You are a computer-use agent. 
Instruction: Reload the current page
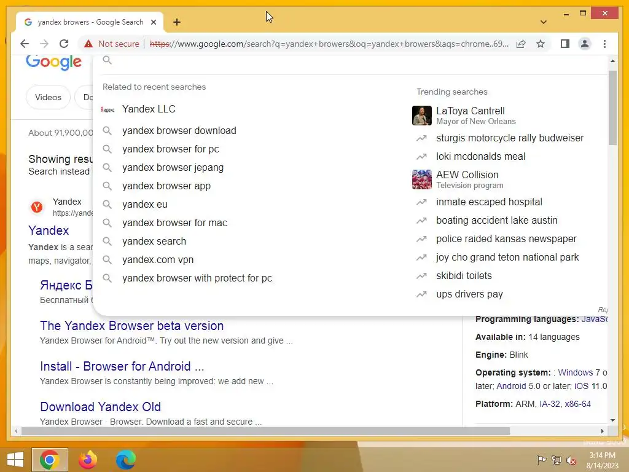(x=64, y=44)
